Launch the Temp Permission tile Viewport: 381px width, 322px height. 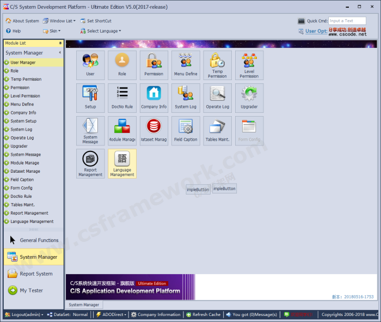pyautogui.click(x=217, y=65)
